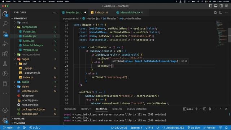
Task: Click the notifications bell in status bar
Action: (x=226, y=127)
